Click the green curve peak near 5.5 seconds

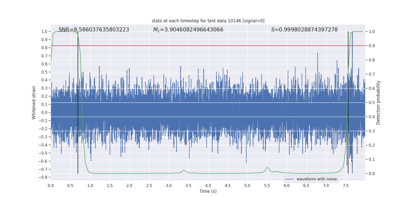[x=267, y=167]
